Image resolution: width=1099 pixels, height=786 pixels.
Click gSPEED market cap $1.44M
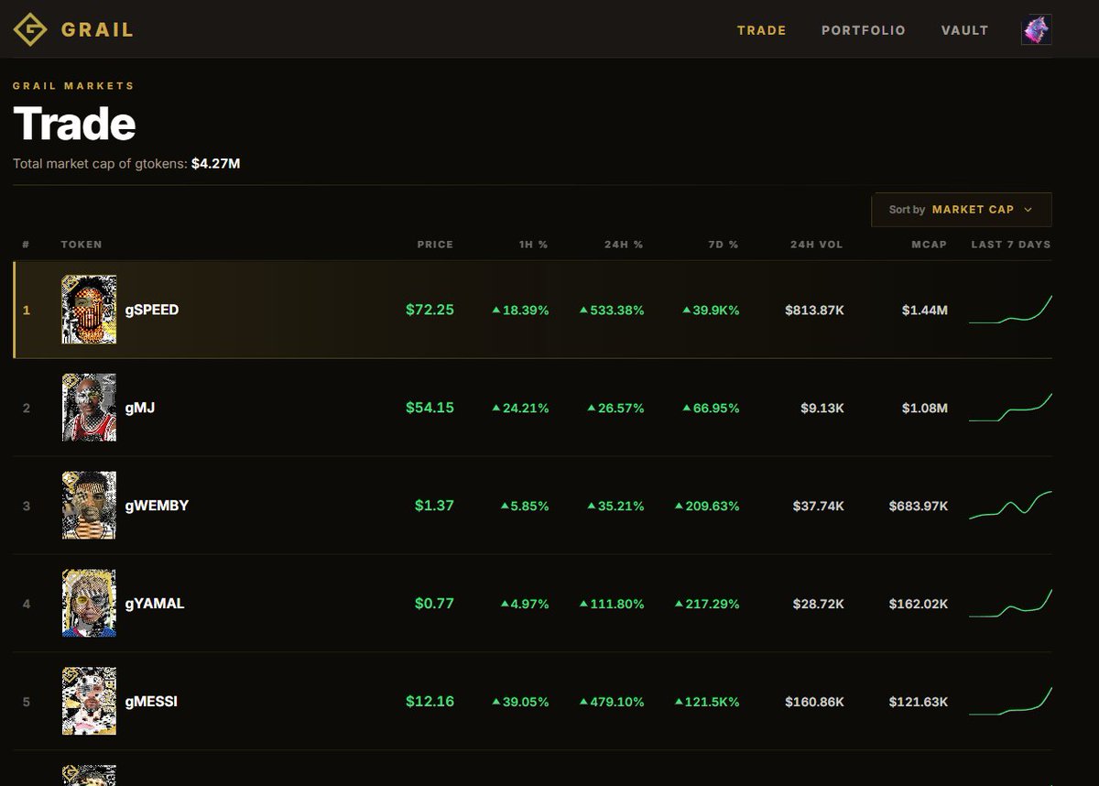(x=925, y=311)
